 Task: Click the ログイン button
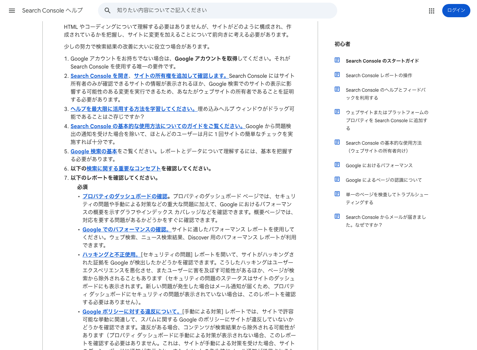[456, 11]
